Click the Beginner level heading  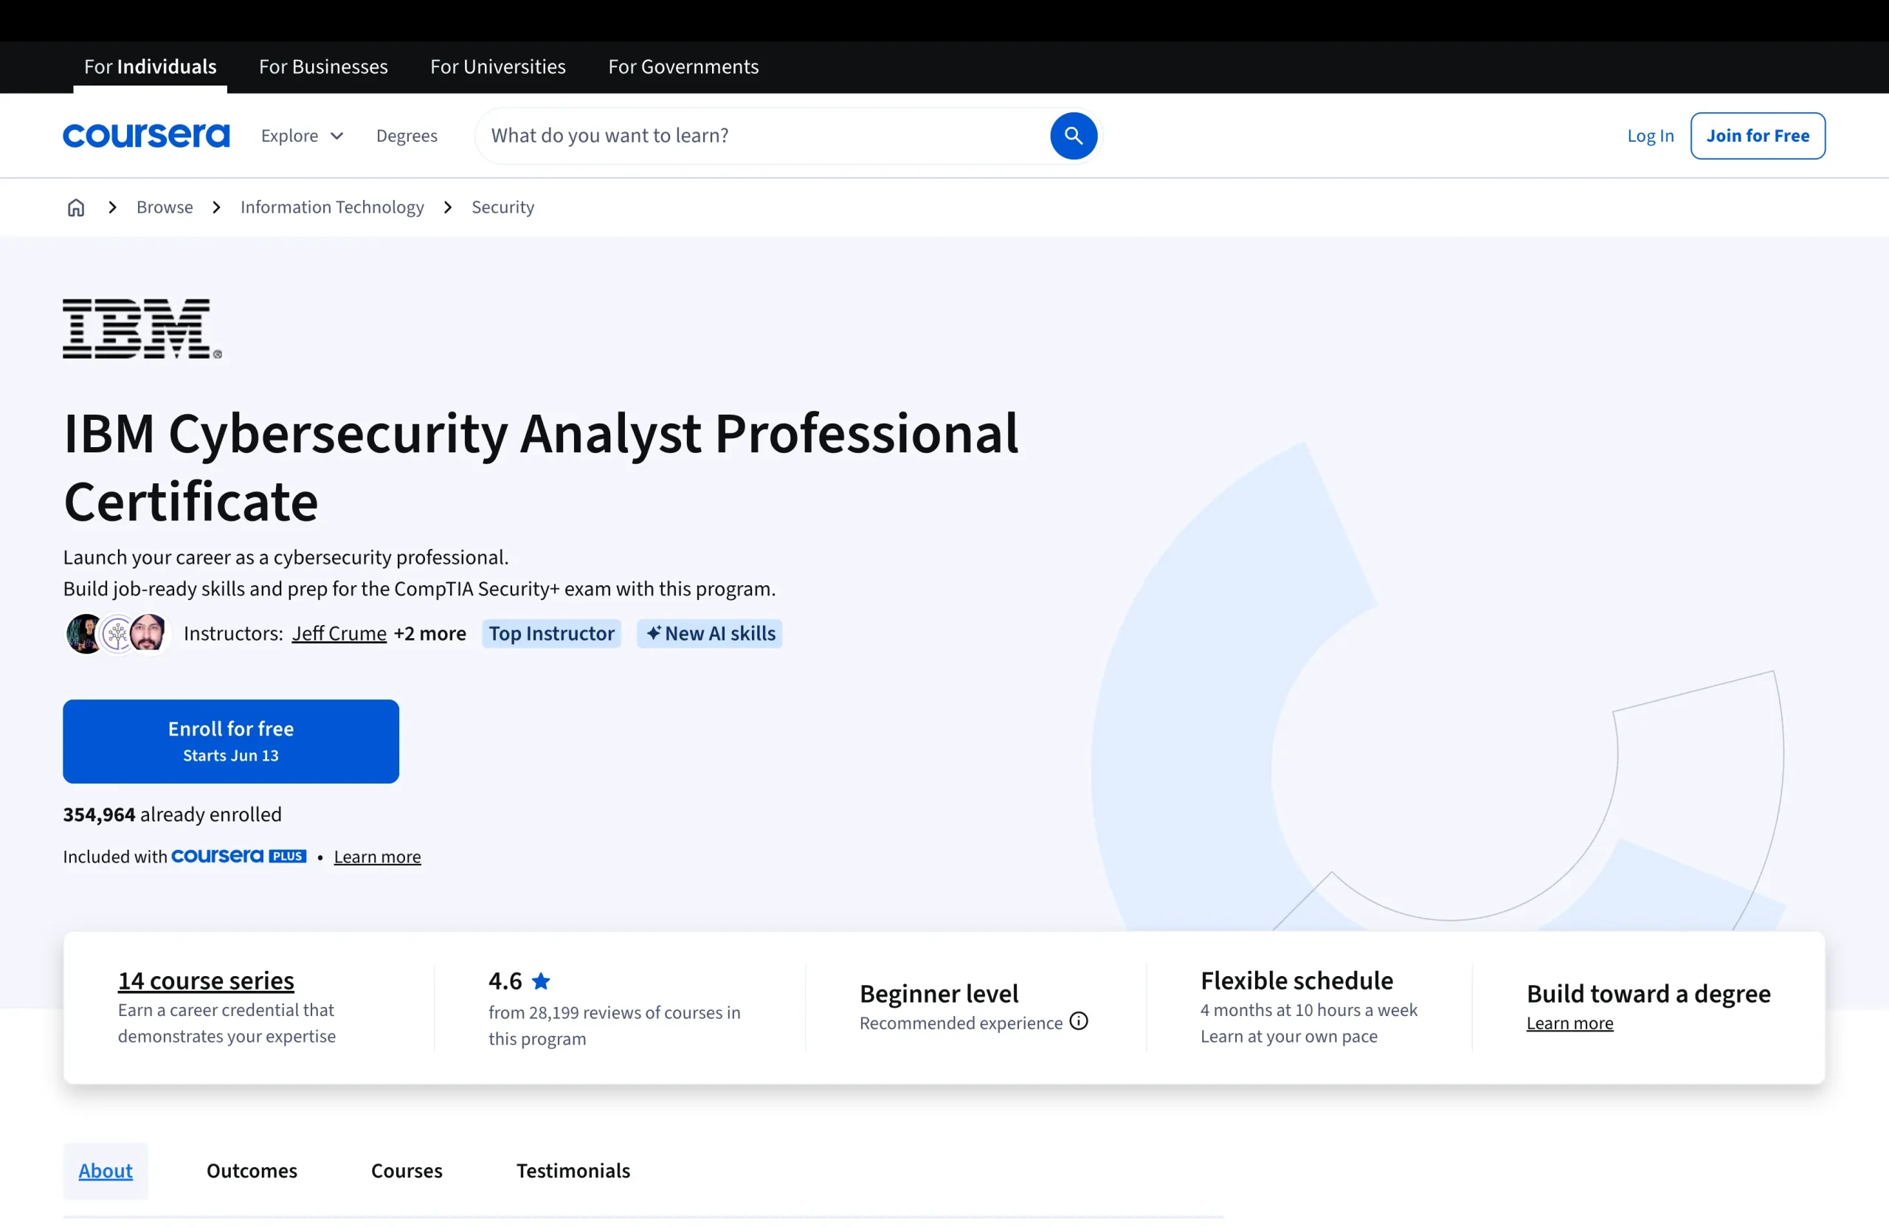pos(939,994)
